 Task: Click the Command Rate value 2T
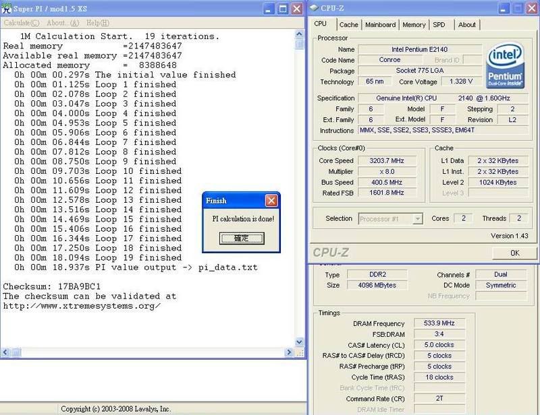[439, 399]
